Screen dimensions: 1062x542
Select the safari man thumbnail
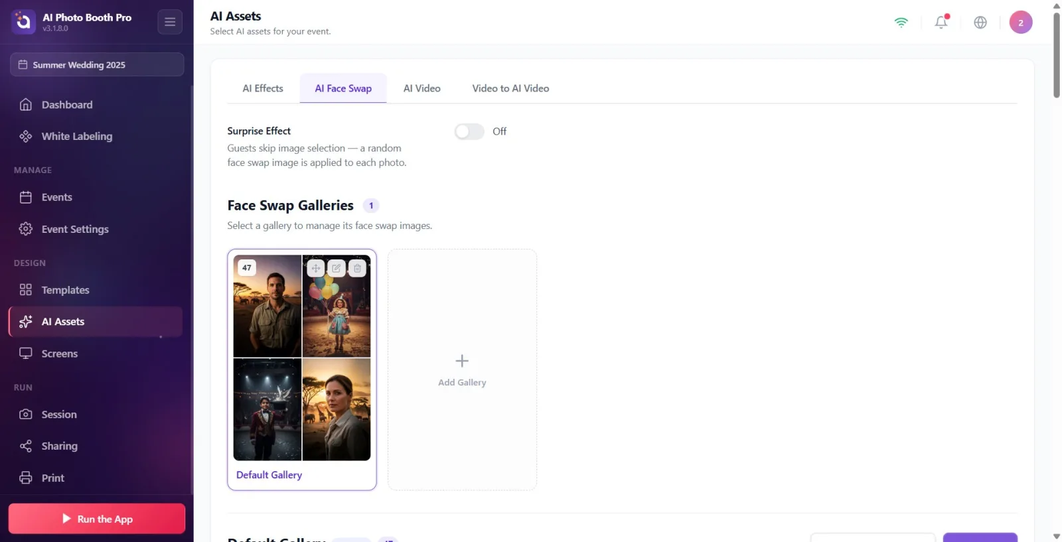point(267,306)
